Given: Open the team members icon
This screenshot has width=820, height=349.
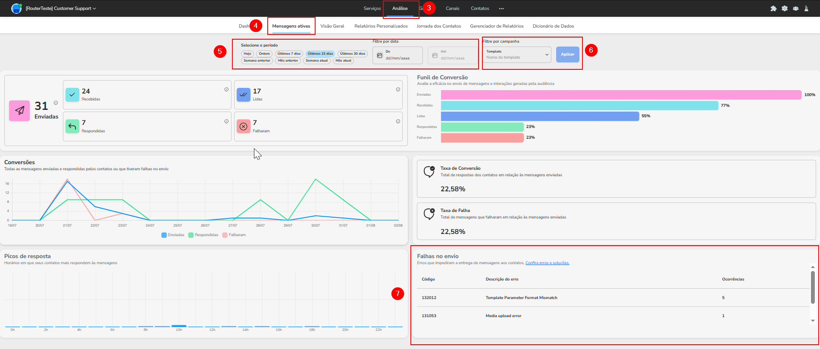Looking at the screenshot, I should [x=795, y=9].
